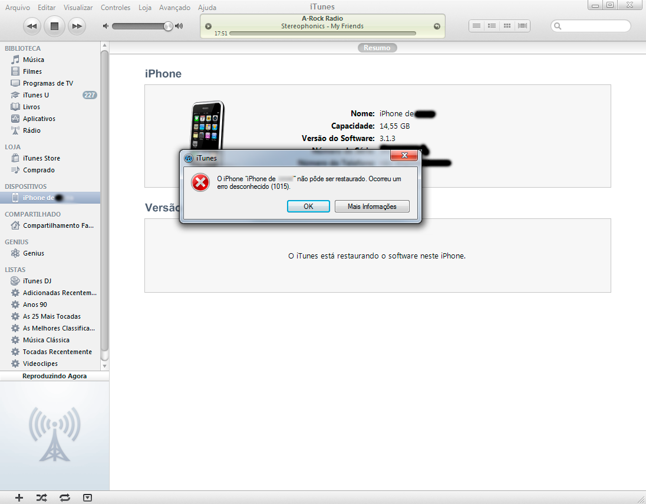This screenshot has height=504, width=646.
Task: Open Aplicativos library
Action: click(x=50, y=119)
